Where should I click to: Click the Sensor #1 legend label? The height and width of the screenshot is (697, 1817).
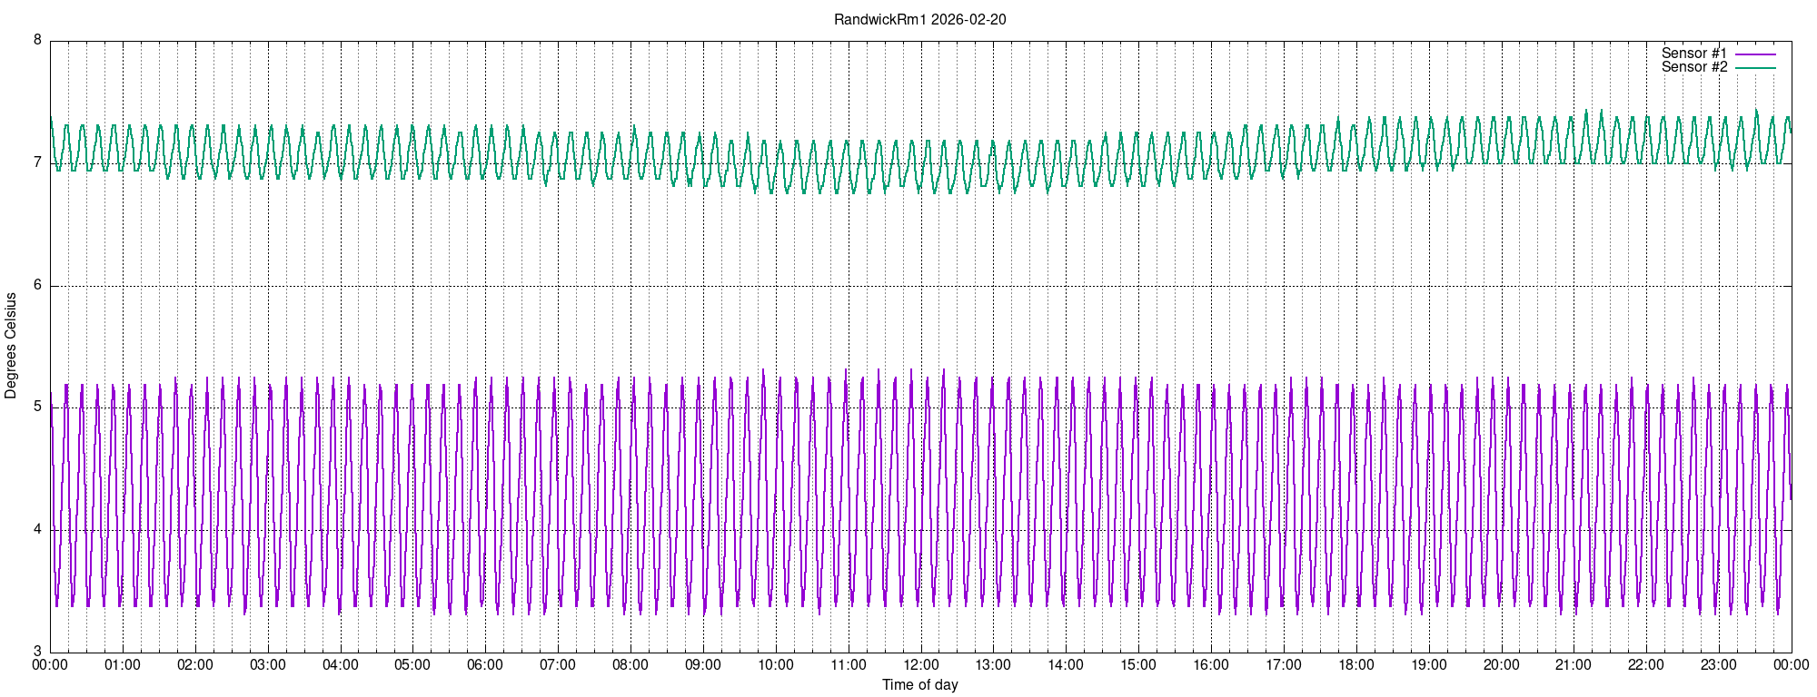[1694, 54]
